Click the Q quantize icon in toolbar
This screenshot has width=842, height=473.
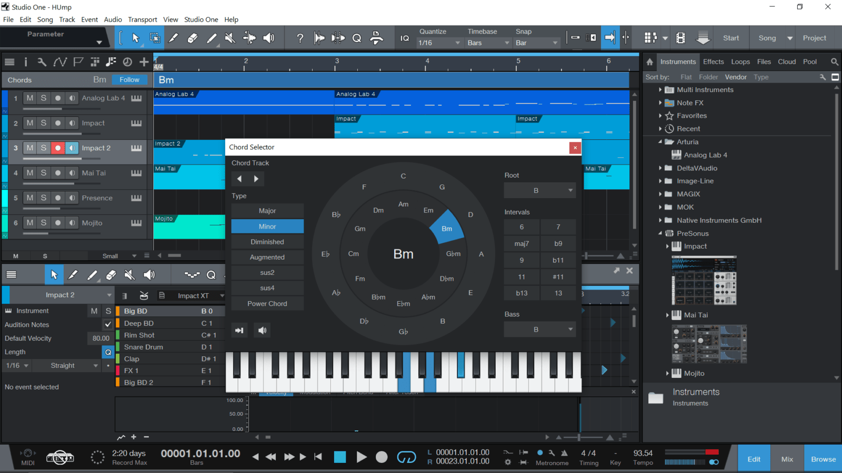point(357,38)
